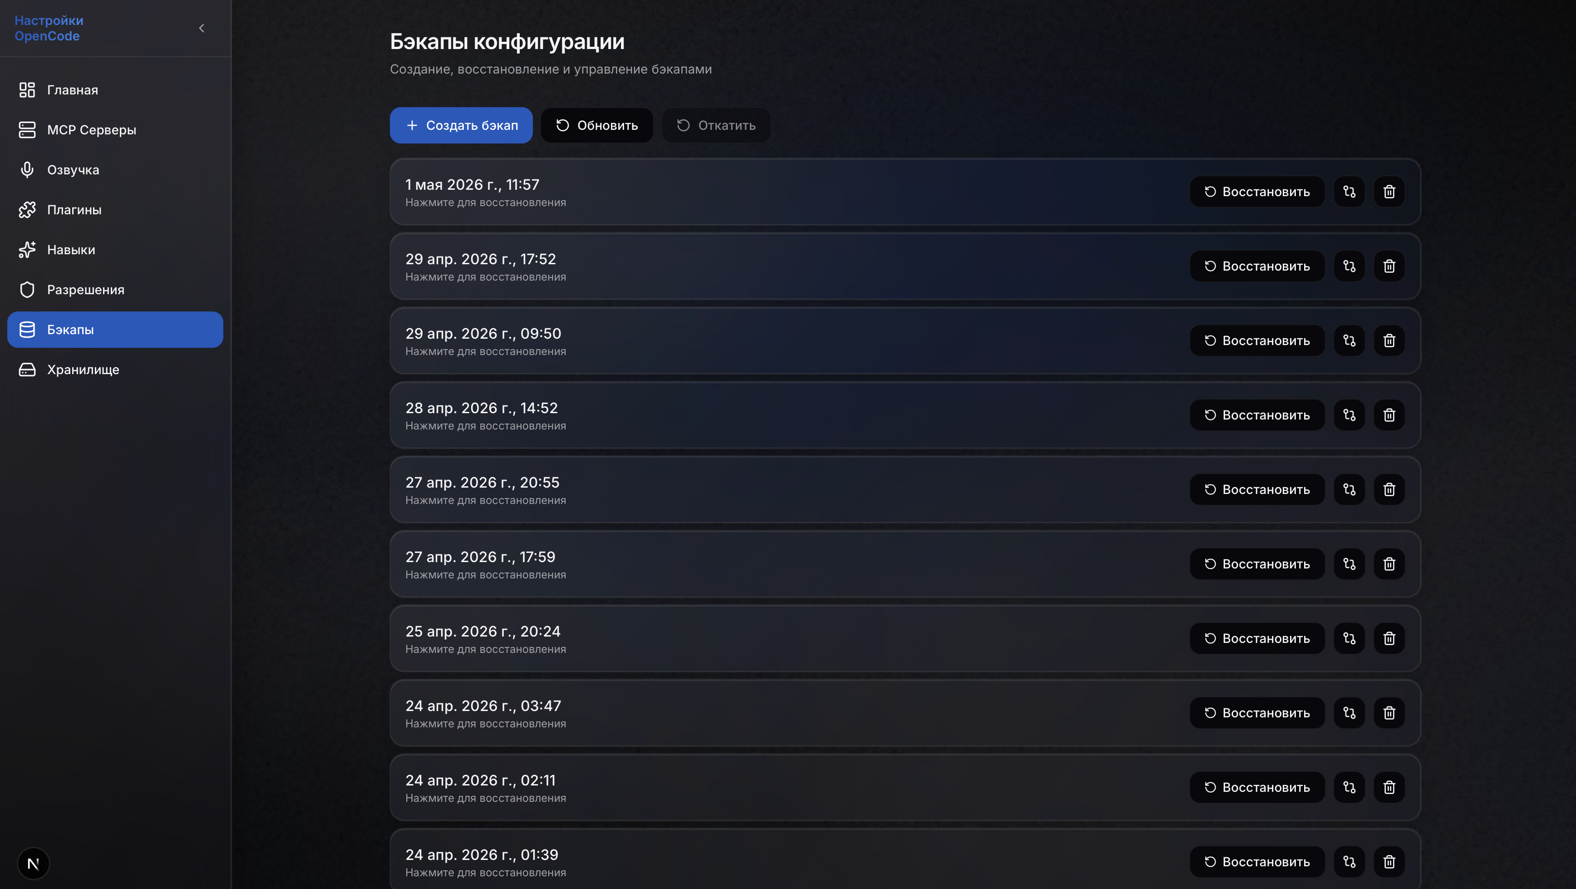Delete the 24 апр. 03:47 backup
This screenshot has height=889, width=1576.
[1389, 713]
